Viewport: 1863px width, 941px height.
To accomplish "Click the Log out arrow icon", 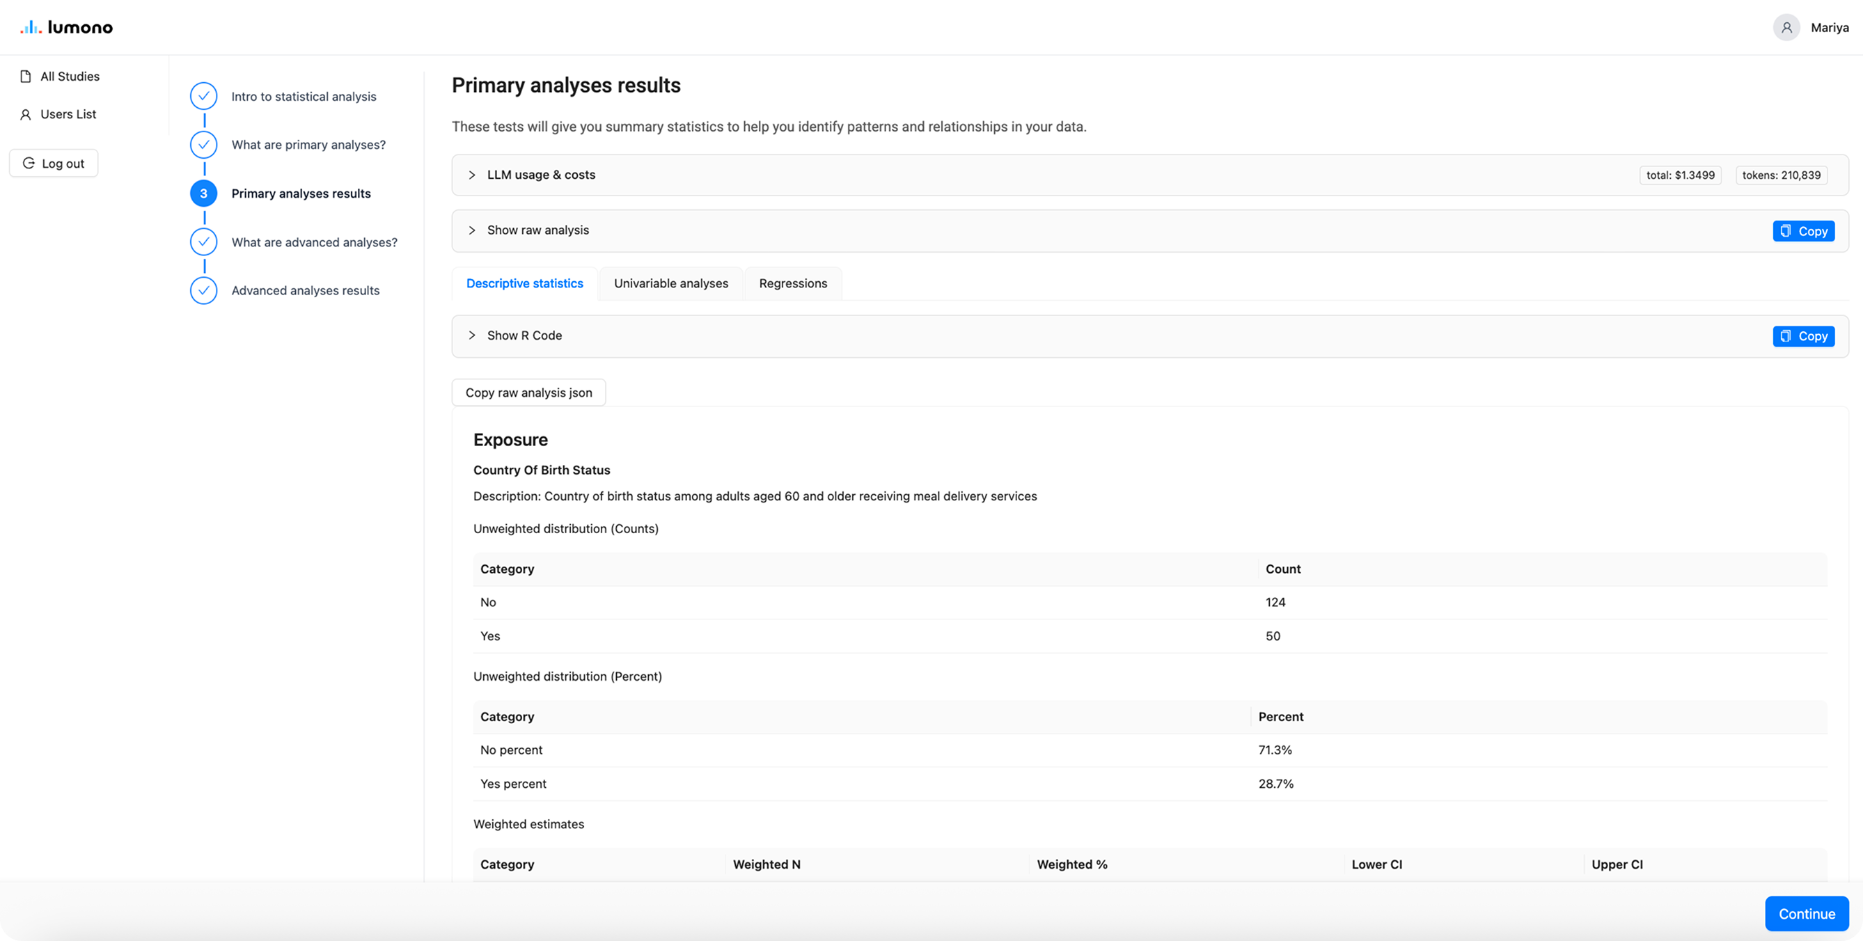I will pos(29,164).
